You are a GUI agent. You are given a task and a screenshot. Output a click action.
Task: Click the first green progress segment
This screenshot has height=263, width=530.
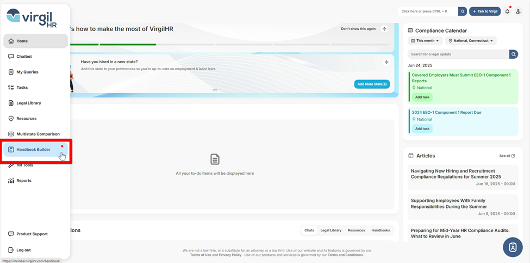[x=84, y=44]
